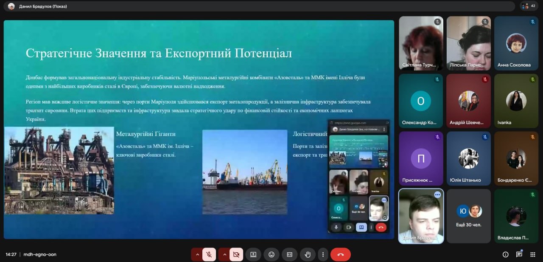Click the "Ещё 30 чел." participants tile
The width and height of the screenshot is (543, 262).
(x=469, y=216)
